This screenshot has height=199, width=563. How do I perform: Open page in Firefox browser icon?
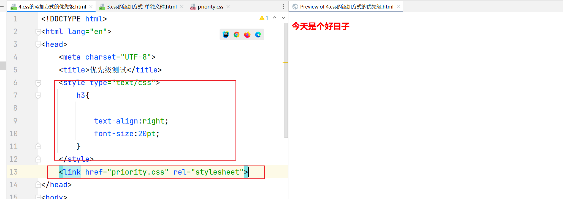tap(247, 35)
